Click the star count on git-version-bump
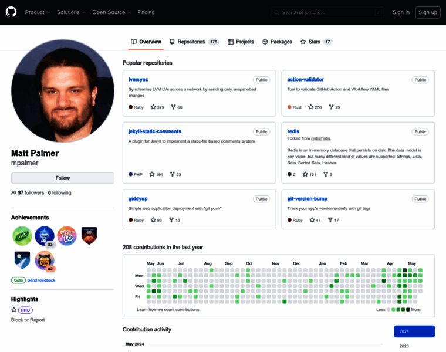Viewport: 446px width, 352px height. click(x=315, y=220)
